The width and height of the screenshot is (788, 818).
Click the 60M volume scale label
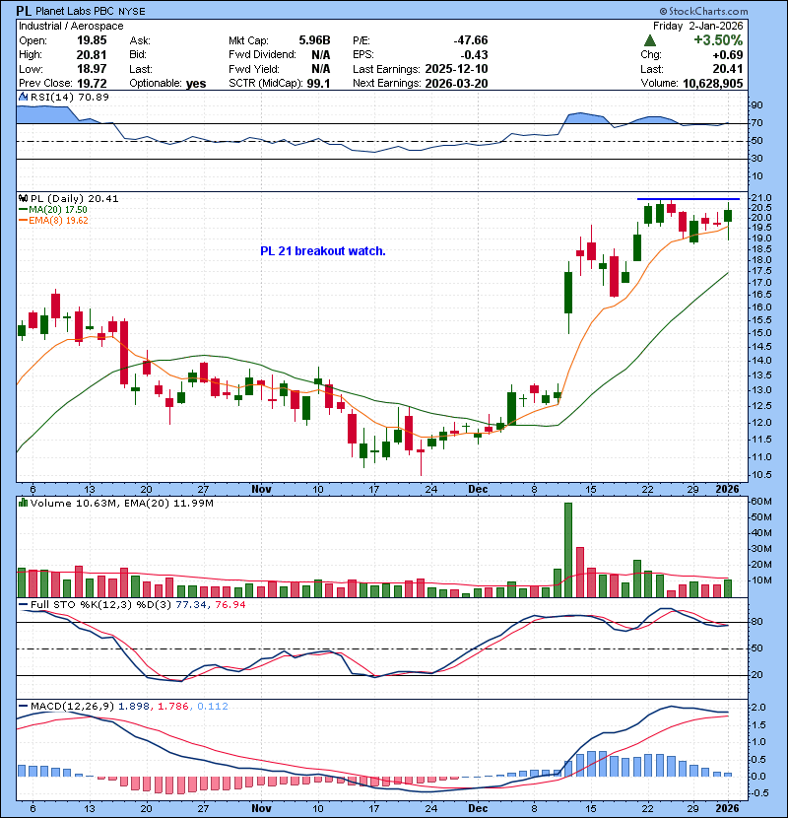[761, 502]
